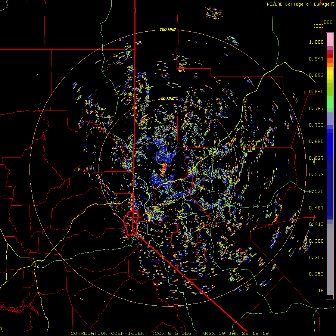Click the 0.307 color scale value

[316, 258]
